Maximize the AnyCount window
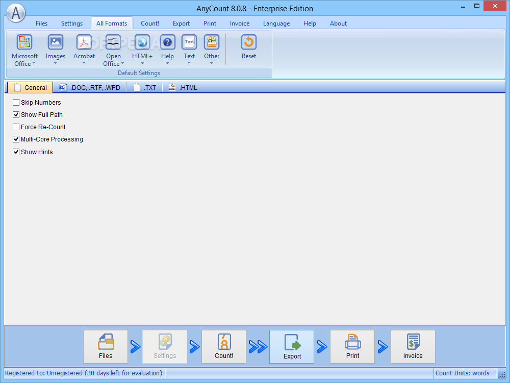 point(477,6)
